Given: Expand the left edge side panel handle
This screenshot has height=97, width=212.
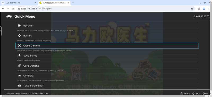Looking at the screenshot, I should click(1, 31).
